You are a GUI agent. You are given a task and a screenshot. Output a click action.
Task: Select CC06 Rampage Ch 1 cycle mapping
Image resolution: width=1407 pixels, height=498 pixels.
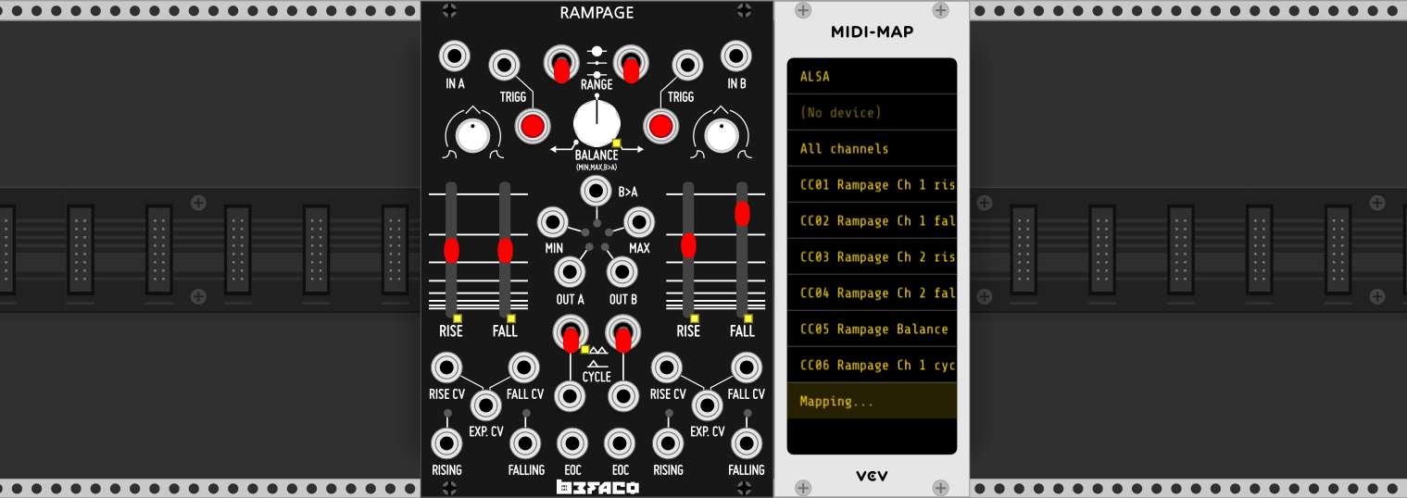[x=872, y=365]
